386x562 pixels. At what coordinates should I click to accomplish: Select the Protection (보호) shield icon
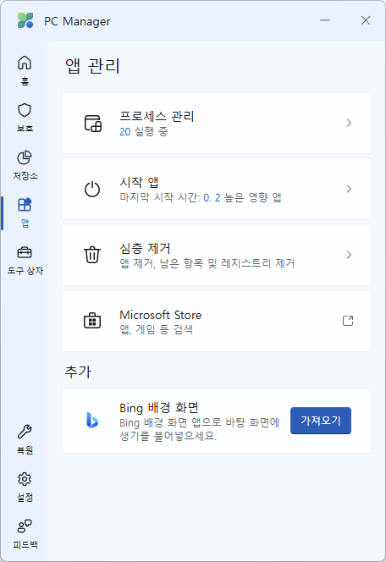tap(25, 110)
